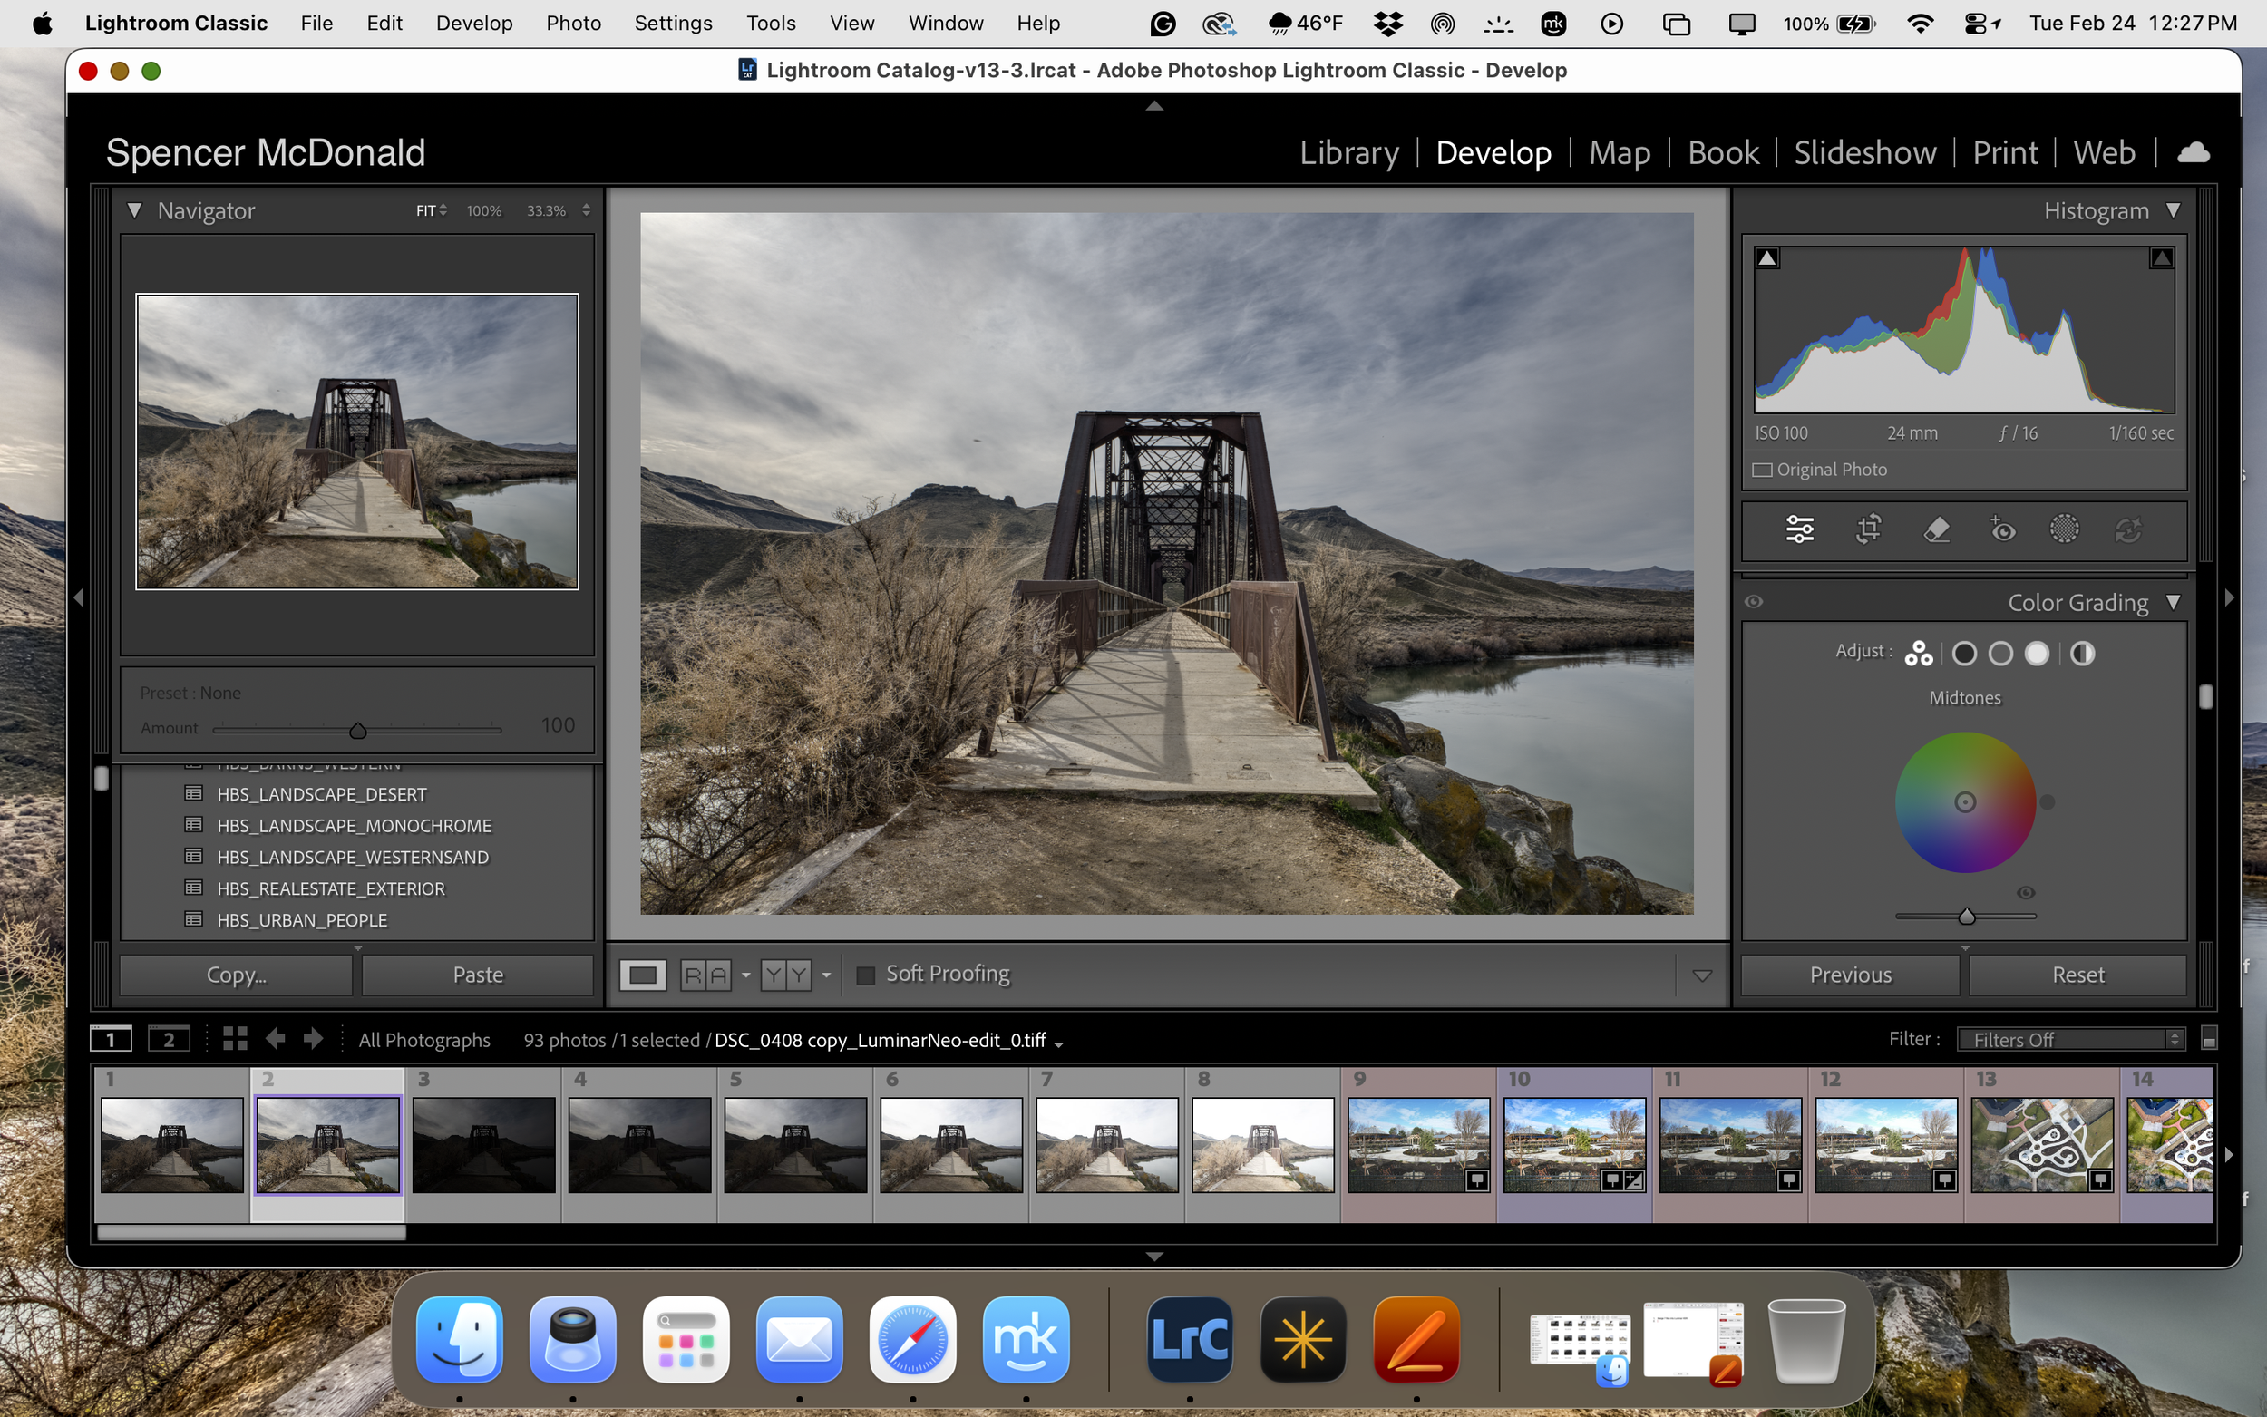2267x1417 pixels.
Task: Open the Red Eye Correction tool
Action: 2004,529
